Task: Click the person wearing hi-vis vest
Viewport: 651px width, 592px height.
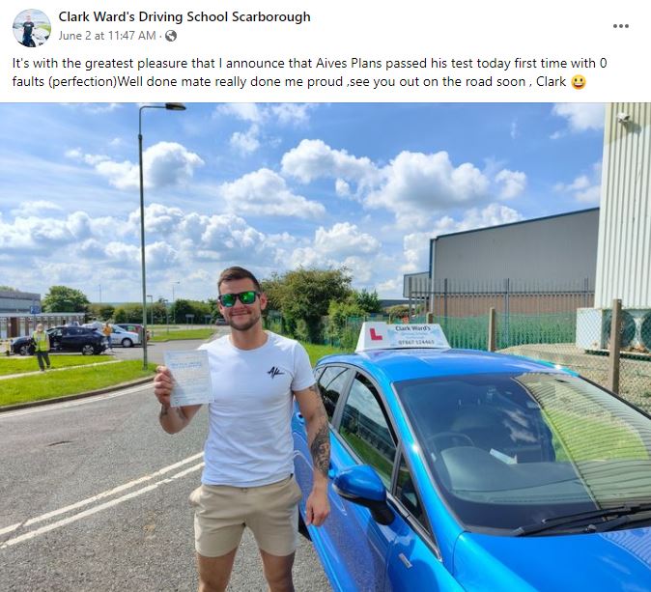Action: (x=42, y=347)
